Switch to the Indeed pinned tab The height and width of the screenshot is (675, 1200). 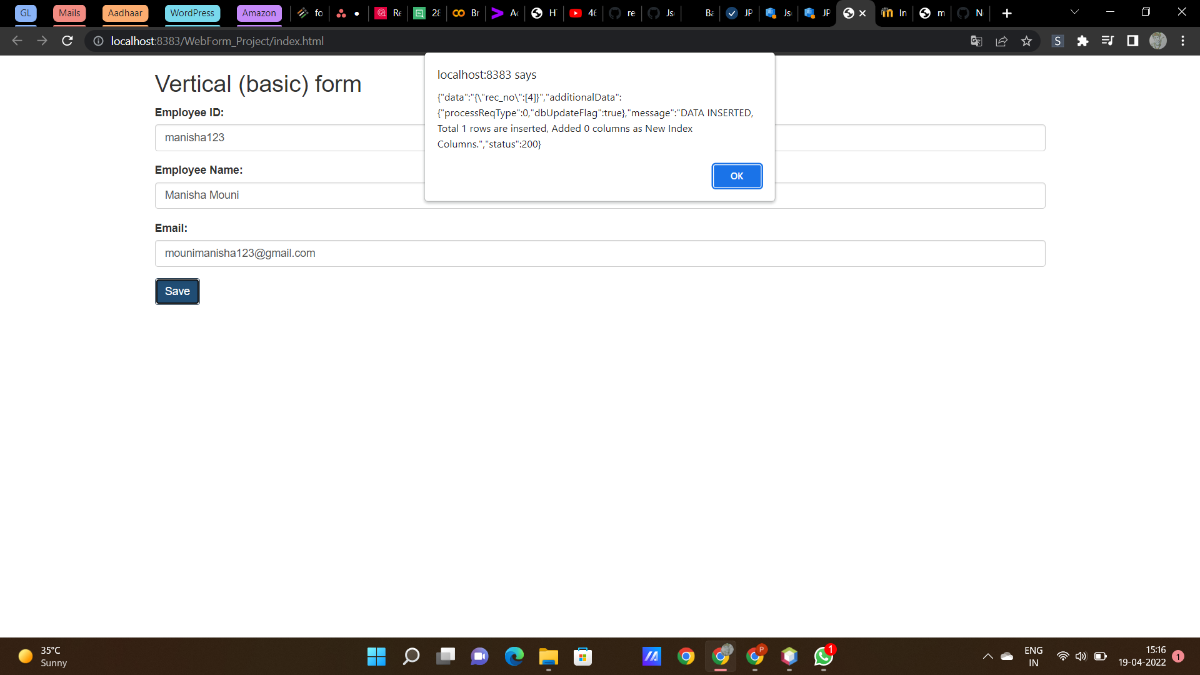[894, 13]
